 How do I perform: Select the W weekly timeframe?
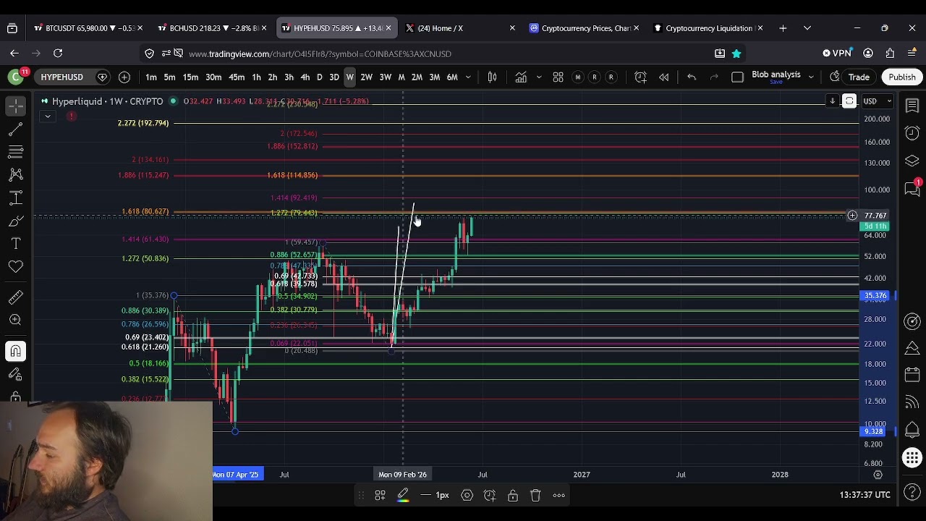click(x=349, y=77)
